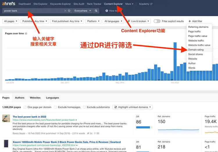Click the search help question mark icon
The image size is (218, 152).
[69, 11]
